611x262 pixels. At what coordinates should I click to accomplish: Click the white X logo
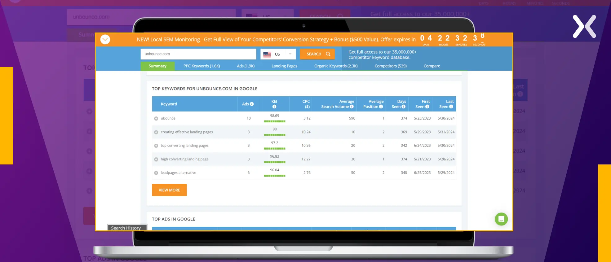(584, 26)
